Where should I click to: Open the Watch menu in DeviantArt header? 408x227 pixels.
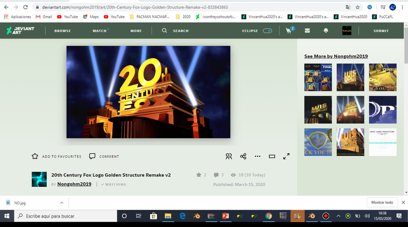point(100,31)
